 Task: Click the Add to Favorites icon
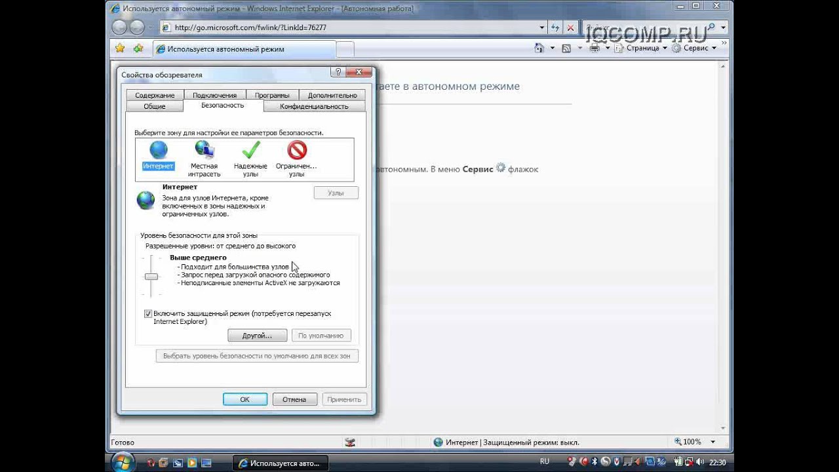pos(138,49)
